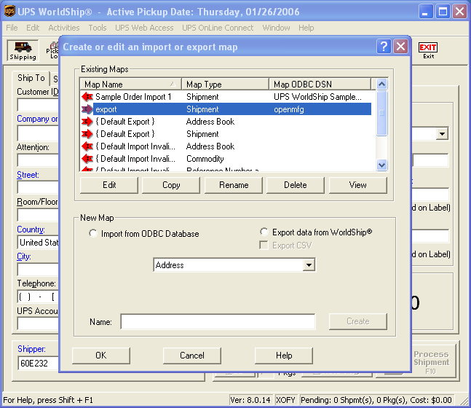
Task: Click the Create button
Action: click(357, 321)
